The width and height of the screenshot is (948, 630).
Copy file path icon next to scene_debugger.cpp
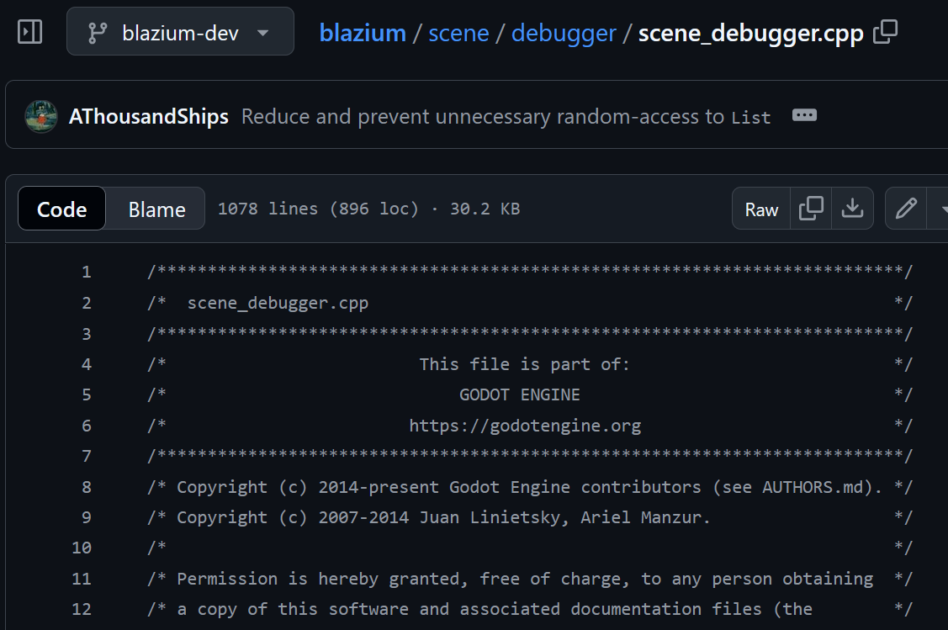point(885,32)
